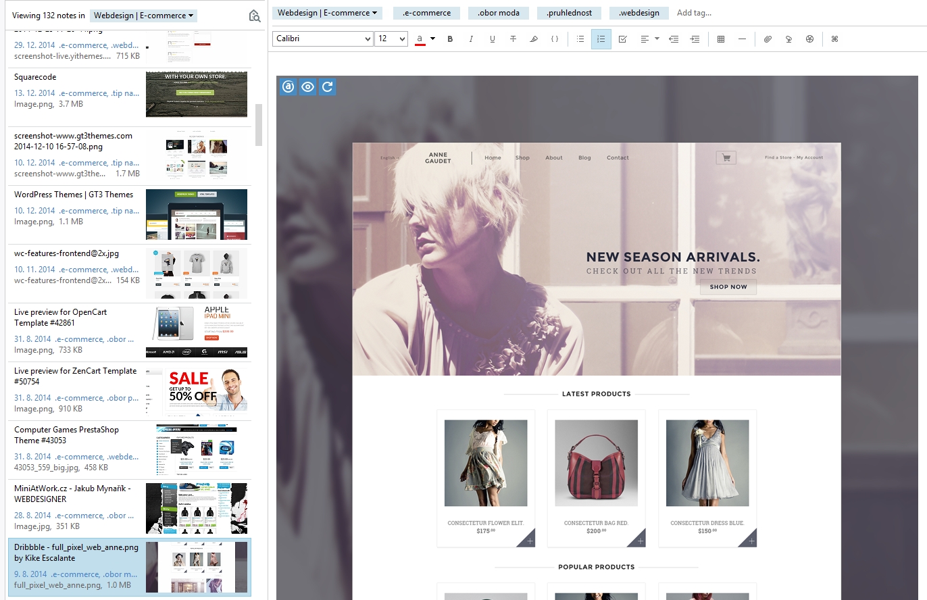This screenshot has height=600, width=927.
Task: Click the GT3 Themes note thumbnail
Action: [197, 214]
